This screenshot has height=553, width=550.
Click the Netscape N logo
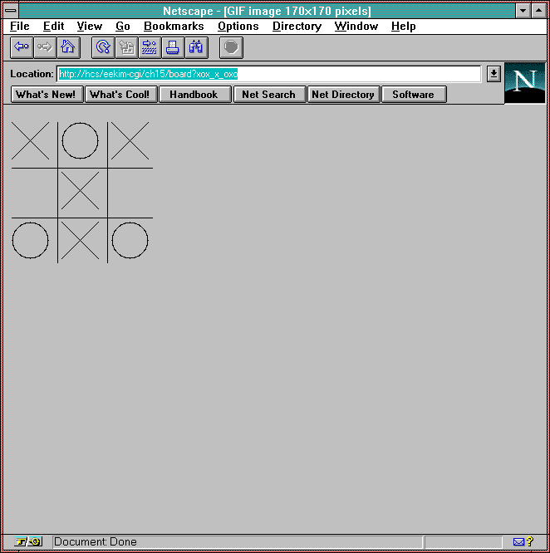(525, 82)
